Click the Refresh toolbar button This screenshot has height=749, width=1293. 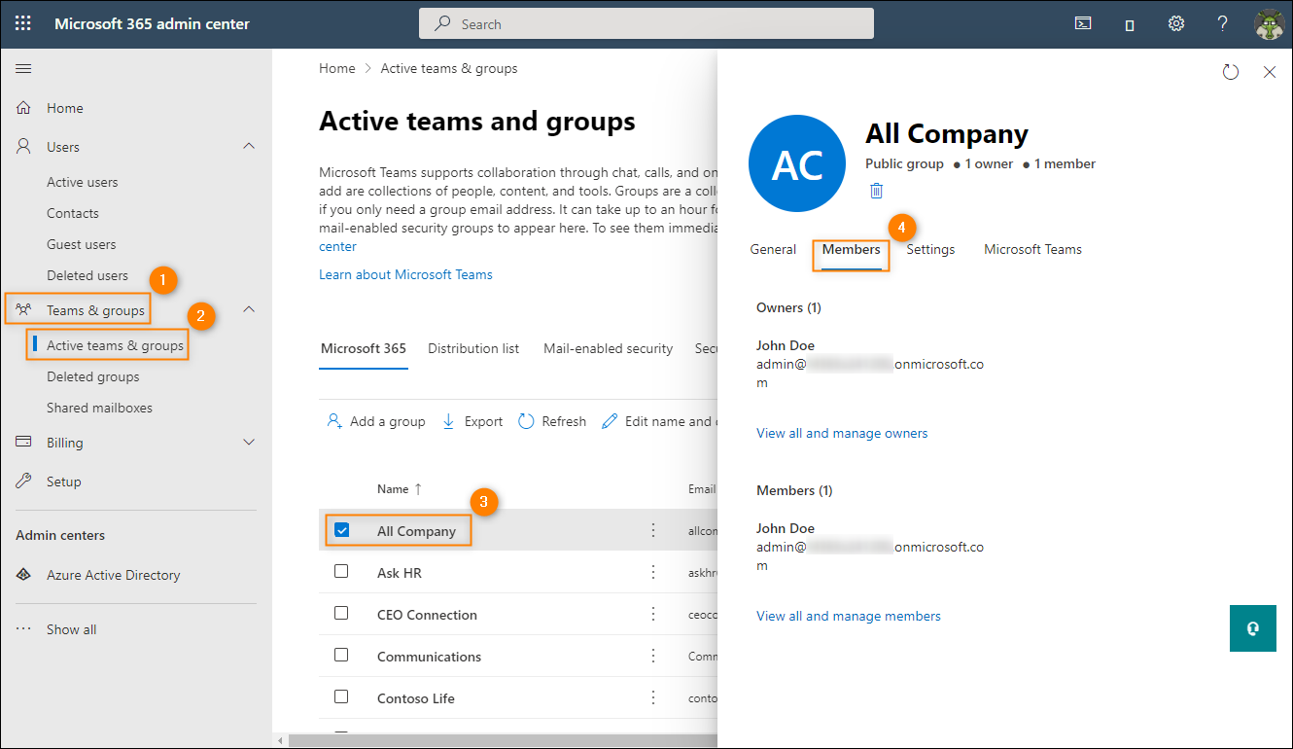[552, 421]
